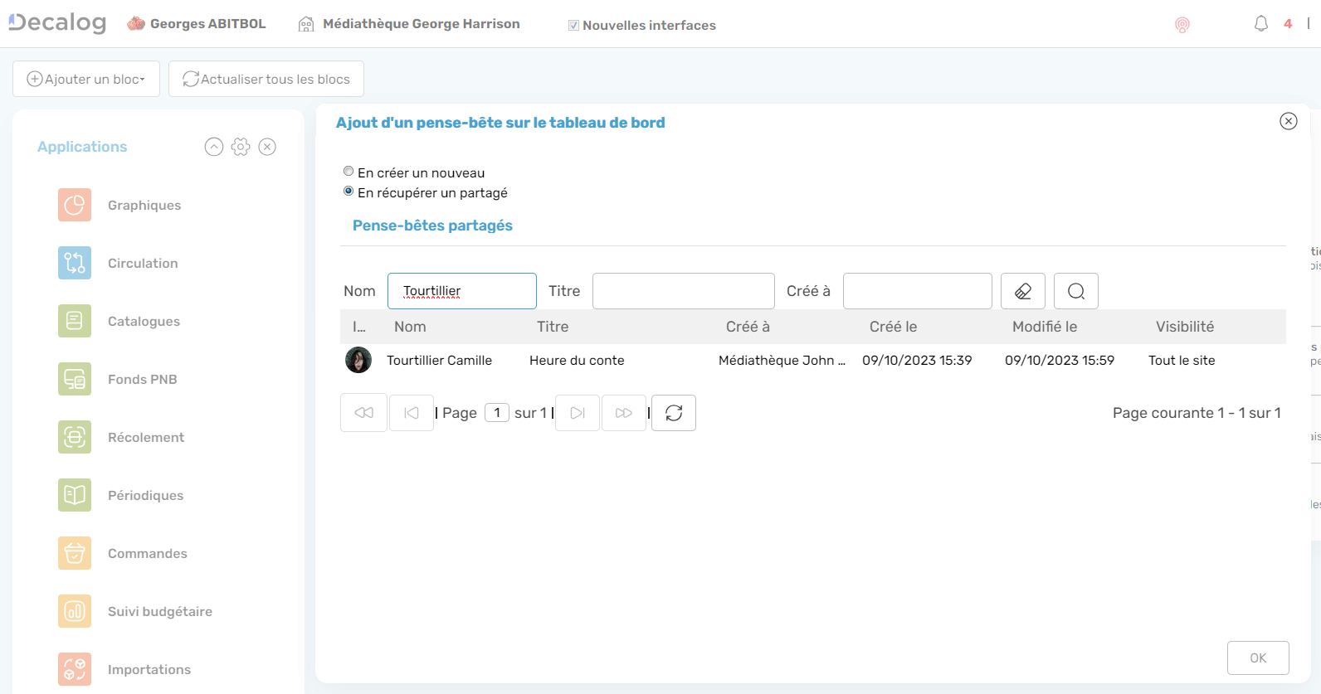
Task: Sort by the 'Créé le' column header
Action: pyautogui.click(x=893, y=327)
